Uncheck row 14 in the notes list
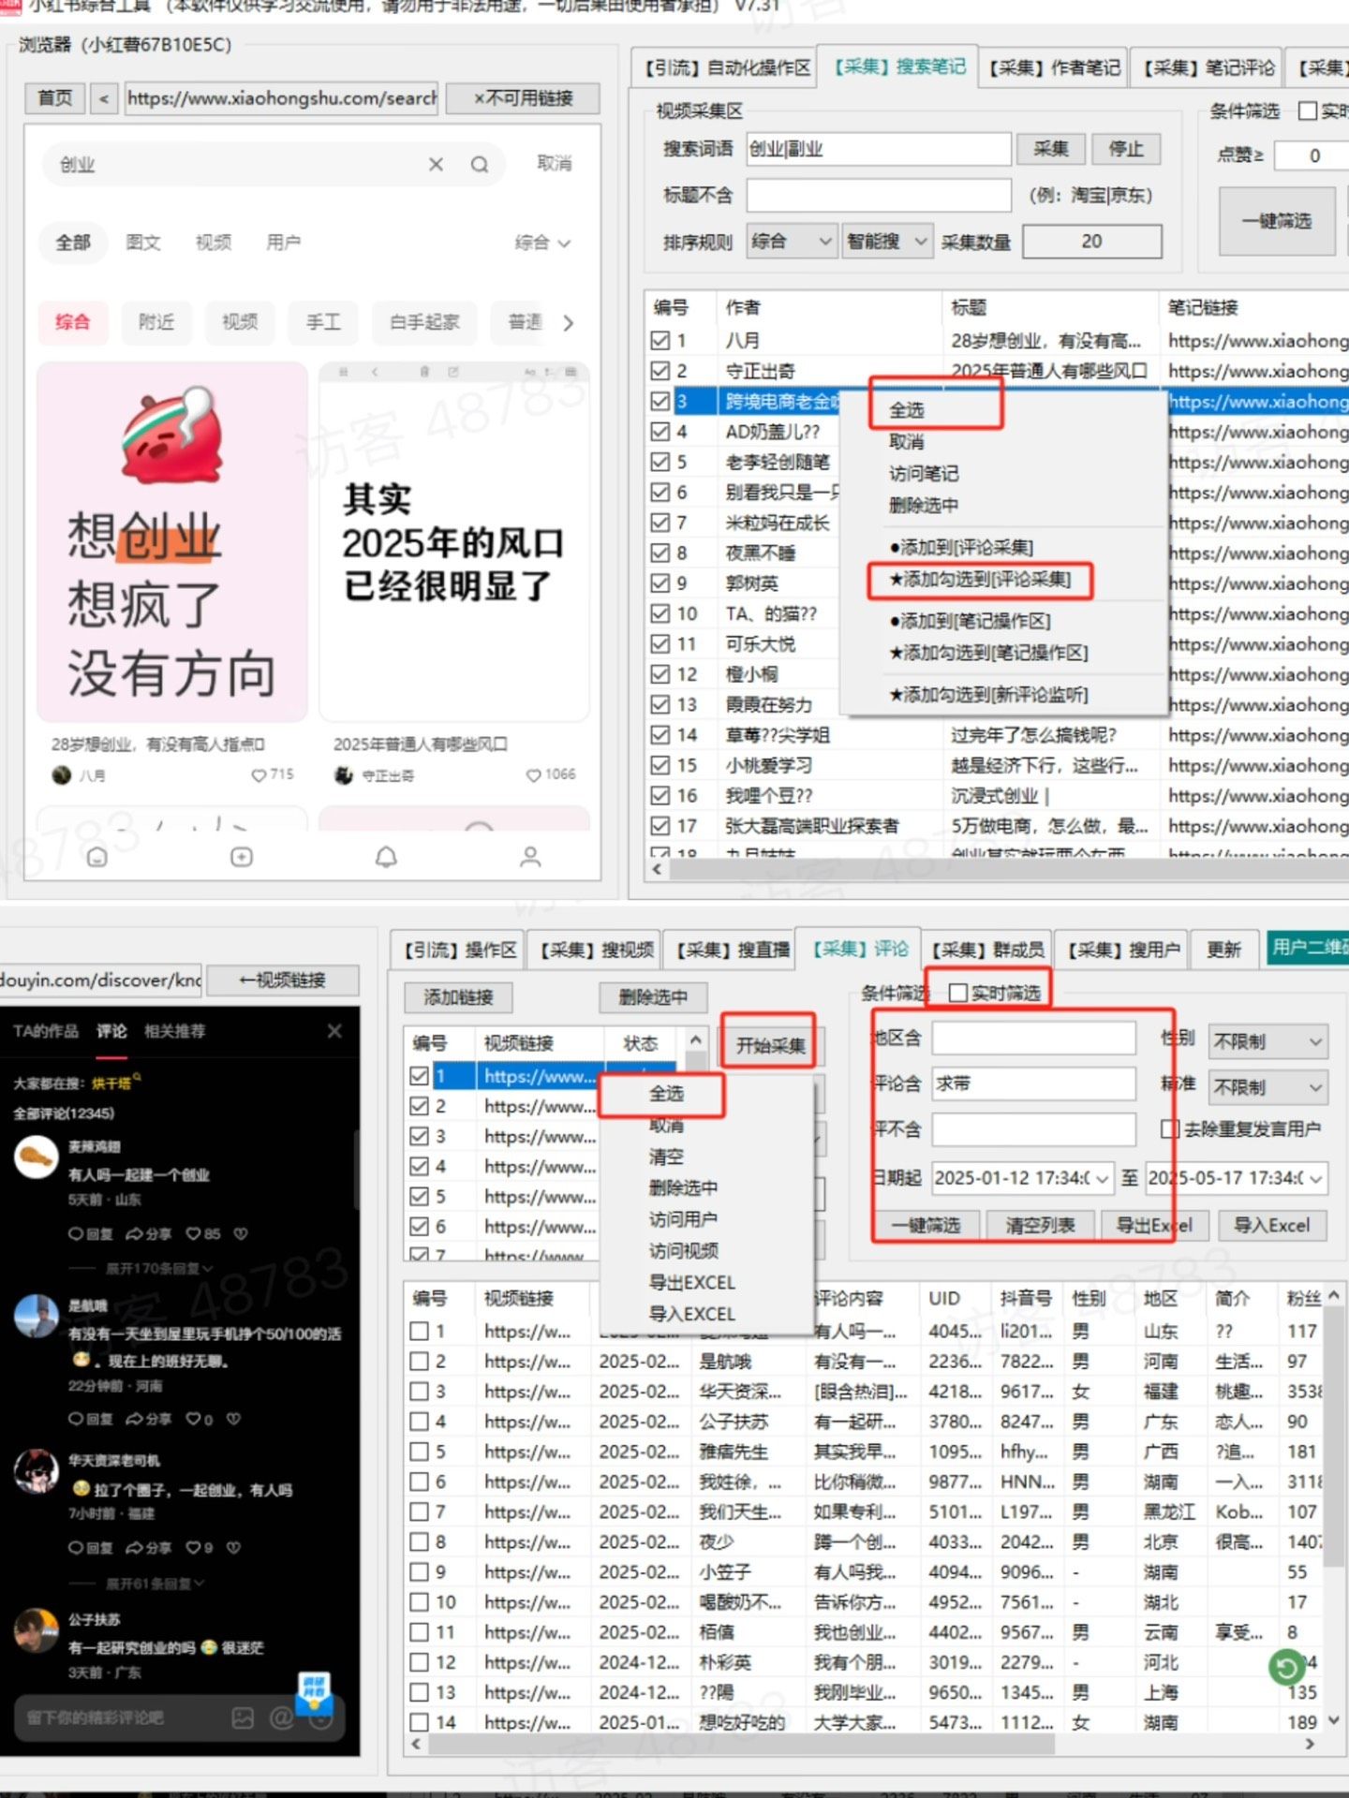Viewport: 1349px width, 1798px height. pyautogui.click(x=660, y=735)
